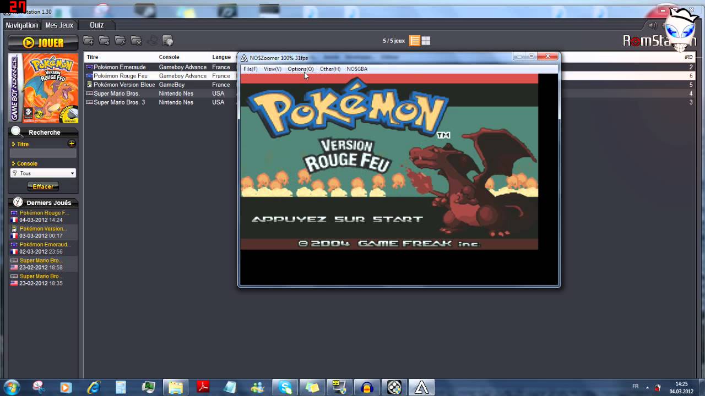Sort by Console column header
This screenshot has height=396, width=705.
[169, 57]
